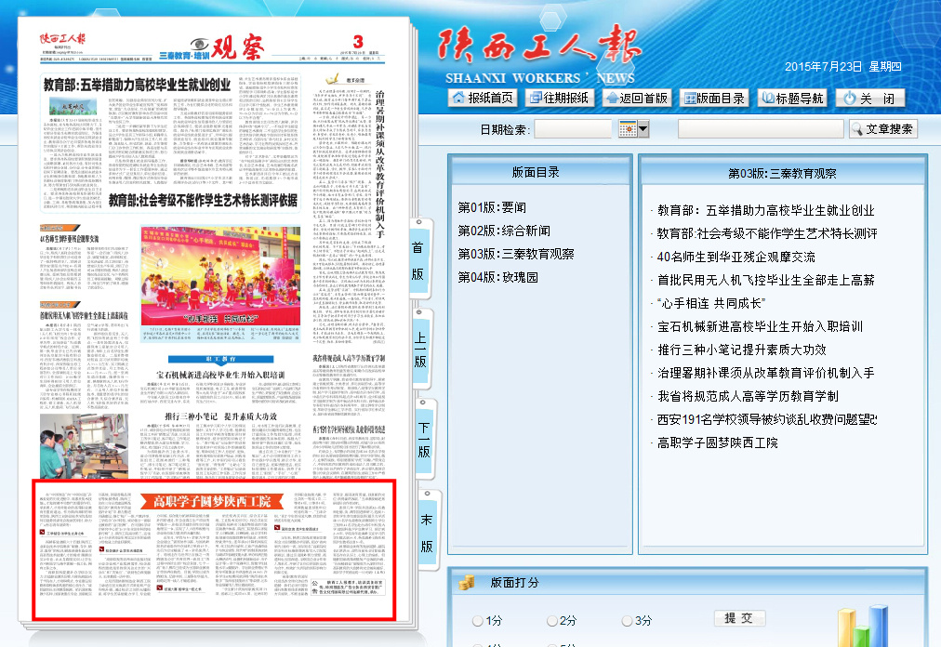The width and height of the screenshot is (941, 647).
Task: Select 第03版:三秦教育观察 in page directory
Action: 516,255
